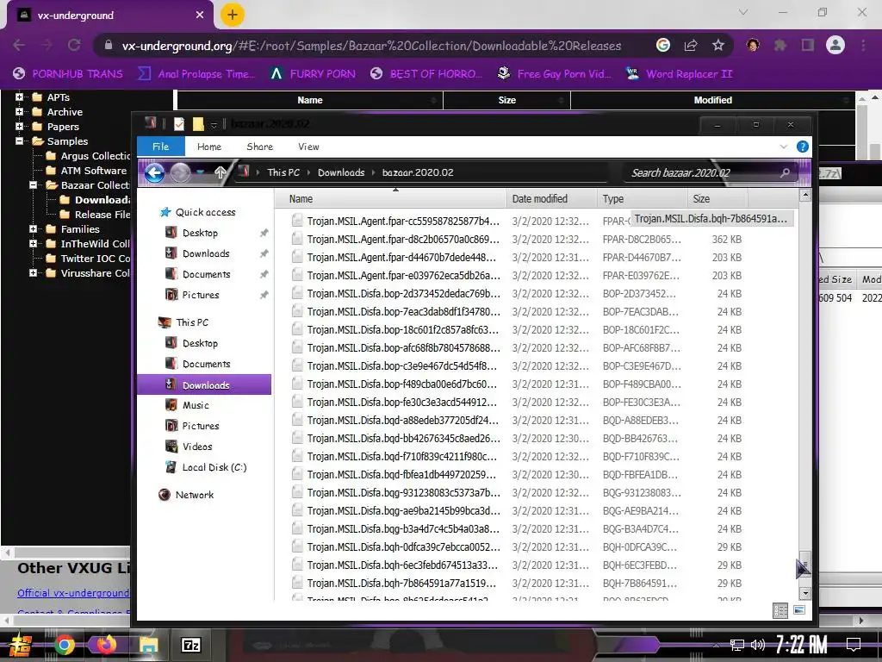This screenshot has width=882, height=662.
Task: Select Downloads under This PC
Action: (x=204, y=385)
